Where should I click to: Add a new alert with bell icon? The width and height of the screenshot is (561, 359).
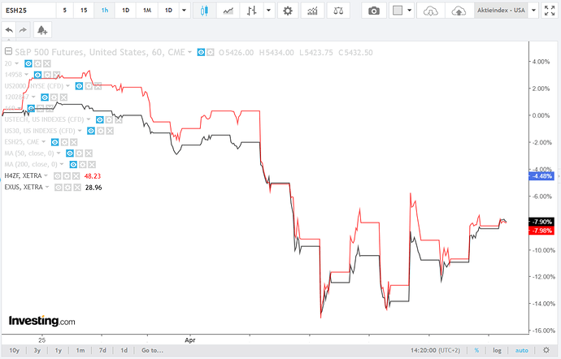(42, 30)
